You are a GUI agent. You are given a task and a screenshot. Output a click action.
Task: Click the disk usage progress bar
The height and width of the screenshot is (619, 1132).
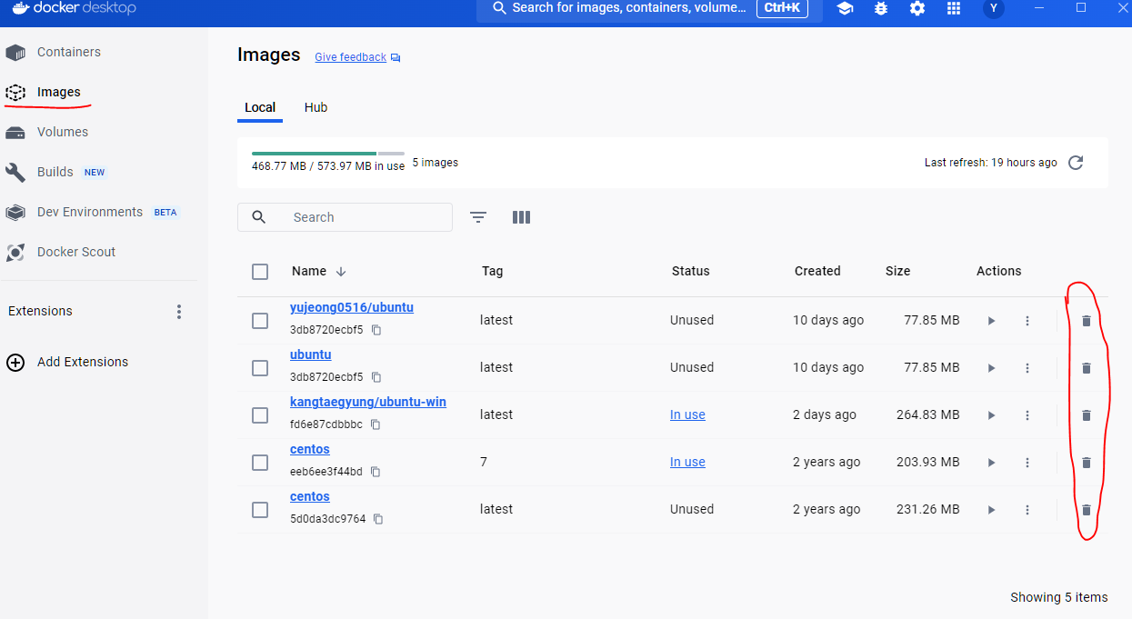tap(328, 154)
